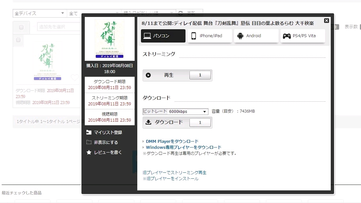
Task: Click the popup cover thumbnail image
Action: (110, 39)
